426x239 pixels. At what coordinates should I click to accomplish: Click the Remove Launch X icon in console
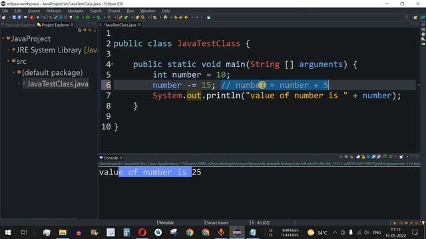346,157
